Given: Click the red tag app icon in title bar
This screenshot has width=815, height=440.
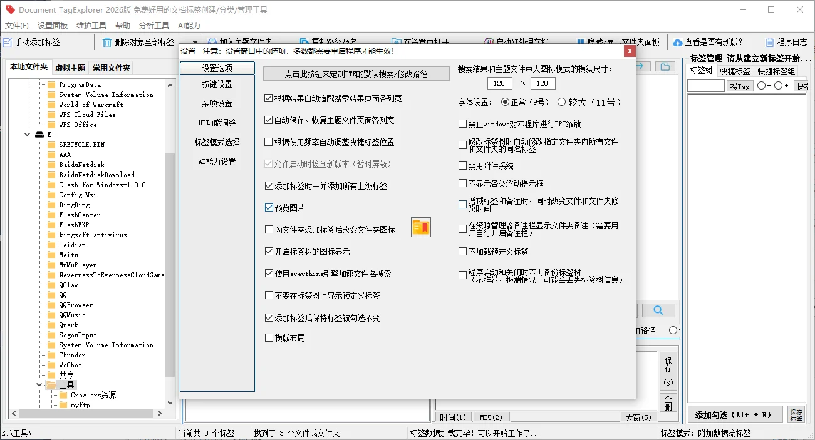Looking at the screenshot, I should pyautogui.click(x=10, y=9).
